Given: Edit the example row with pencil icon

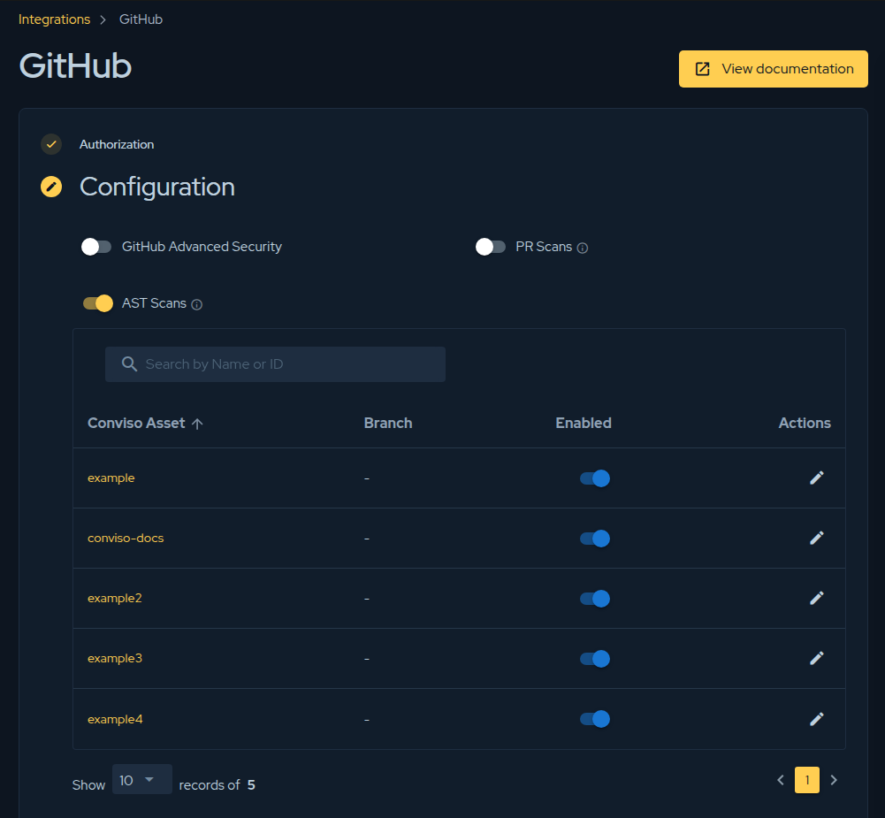Looking at the screenshot, I should pos(817,478).
